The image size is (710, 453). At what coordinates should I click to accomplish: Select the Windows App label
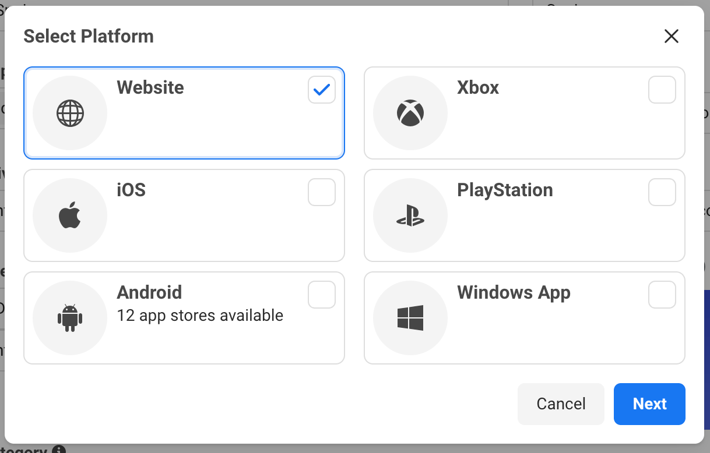514,292
